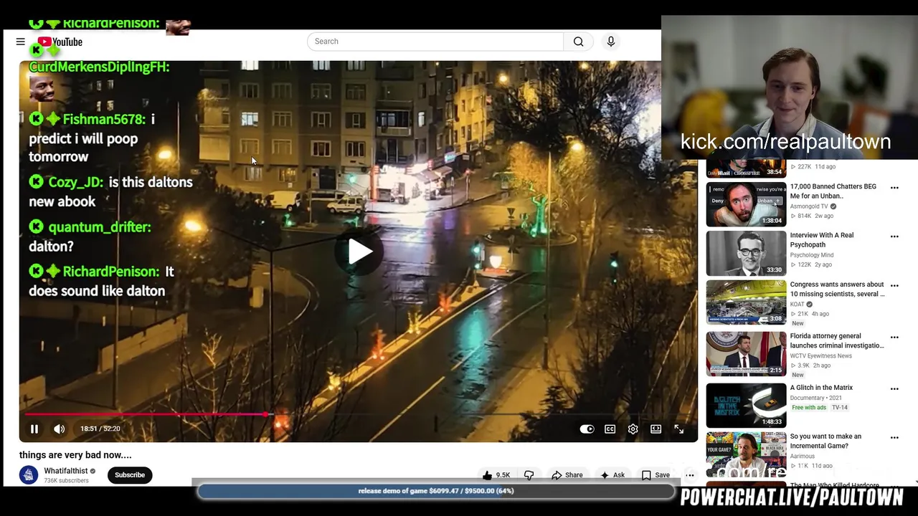Click the 'Free with ads' label
918x516 pixels.
pos(809,408)
